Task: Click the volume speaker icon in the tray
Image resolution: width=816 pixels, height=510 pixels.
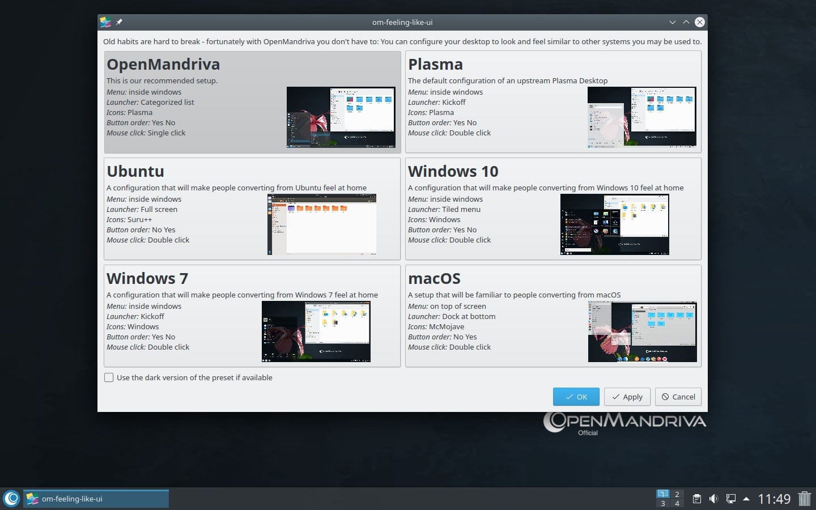Action: point(713,499)
